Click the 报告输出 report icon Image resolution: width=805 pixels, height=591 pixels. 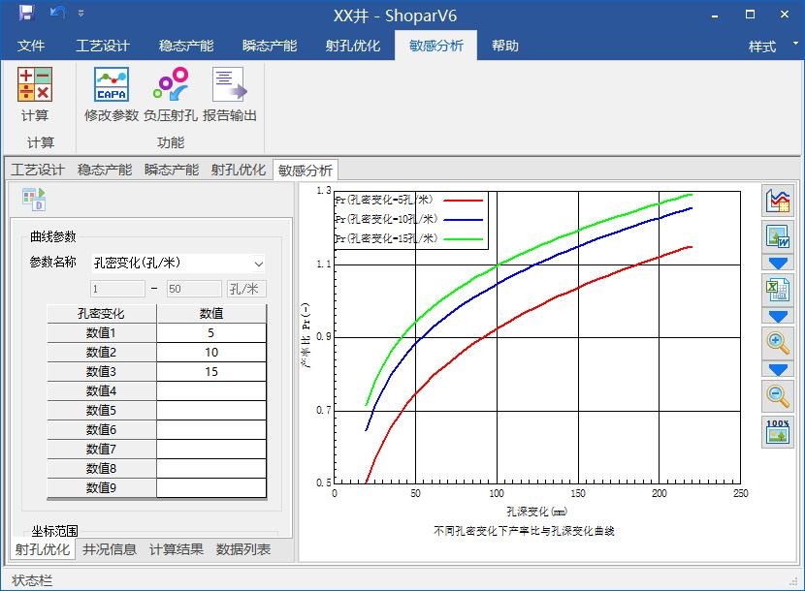point(230,85)
